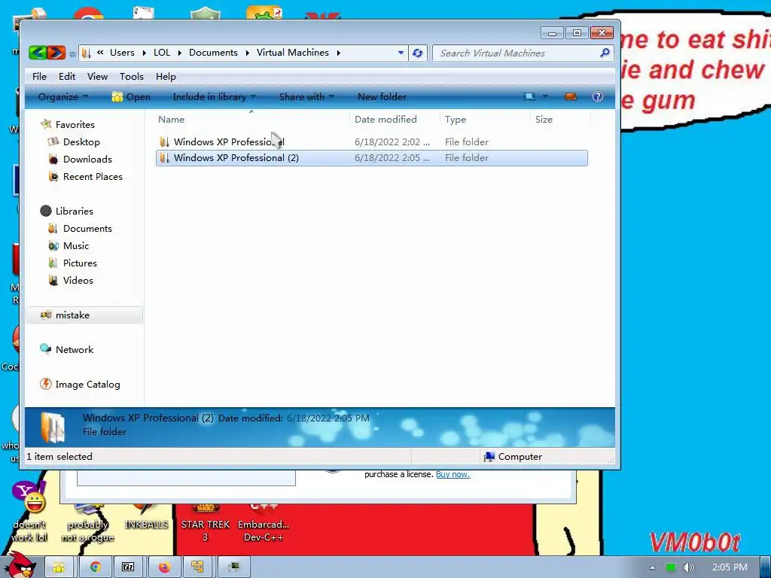The image size is (771, 578).
Task: Select the Windows XP Professional folder
Action: pyautogui.click(x=371, y=142)
